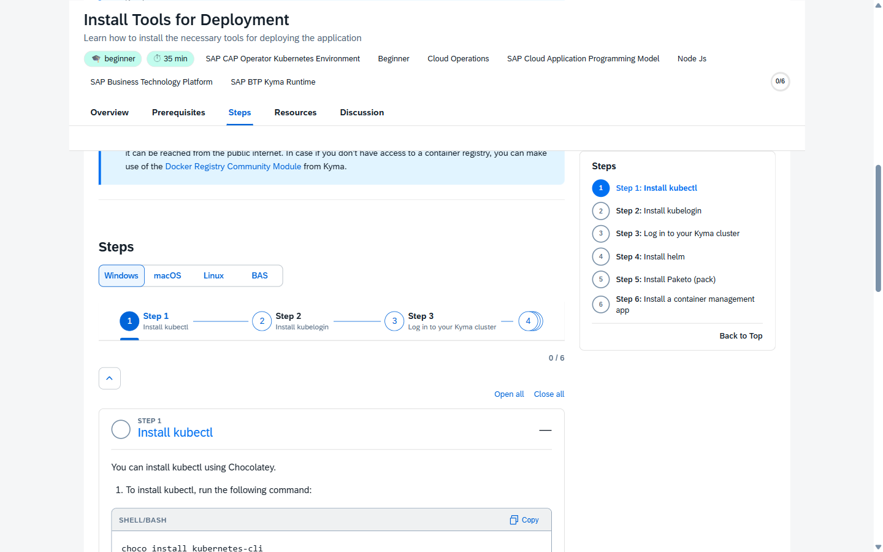Click the copy icon in the shell code block

pyautogui.click(x=514, y=520)
